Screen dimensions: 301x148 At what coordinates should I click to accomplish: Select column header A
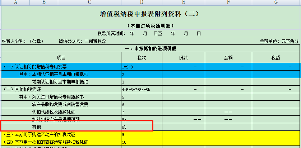[16, 3]
